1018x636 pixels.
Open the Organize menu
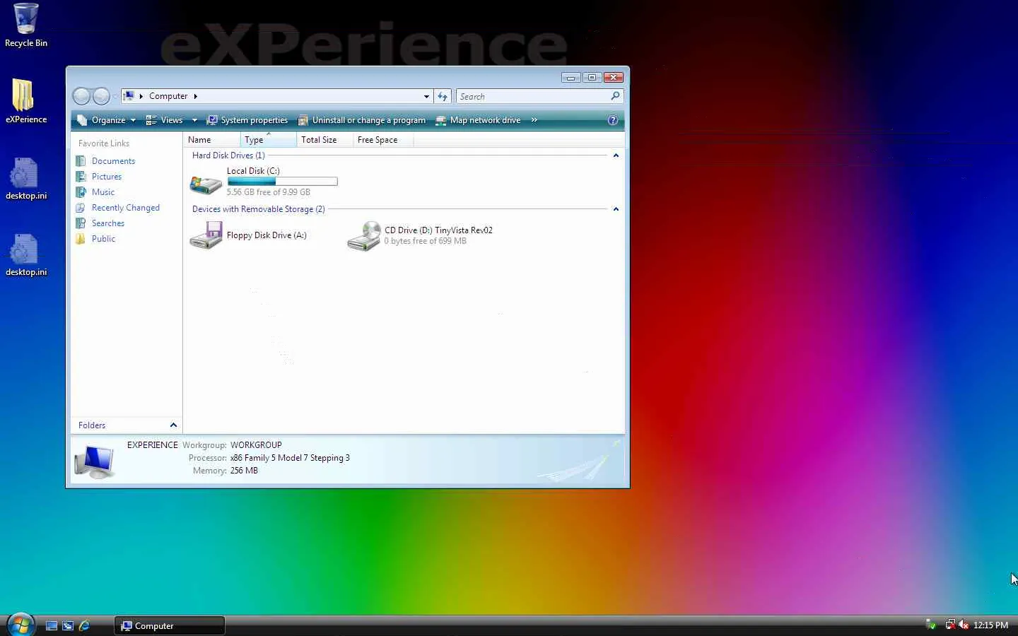[106, 120]
